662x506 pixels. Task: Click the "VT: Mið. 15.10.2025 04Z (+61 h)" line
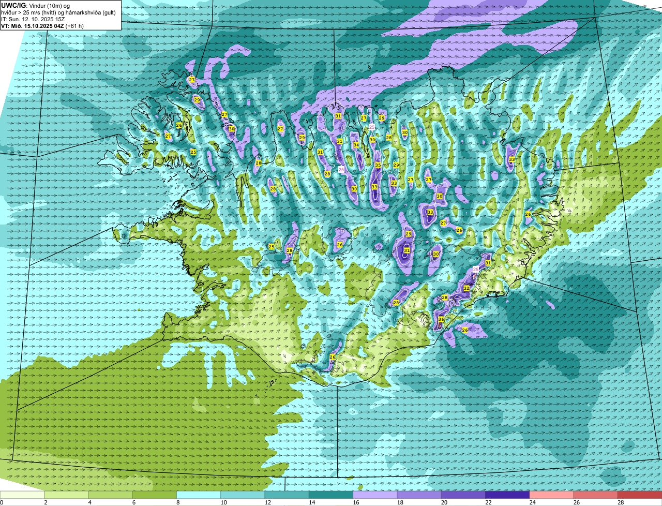click(42, 26)
